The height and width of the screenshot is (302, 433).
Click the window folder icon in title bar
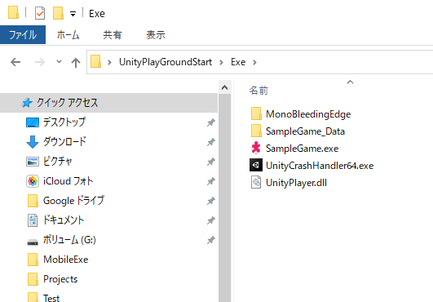pyautogui.click(x=13, y=13)
